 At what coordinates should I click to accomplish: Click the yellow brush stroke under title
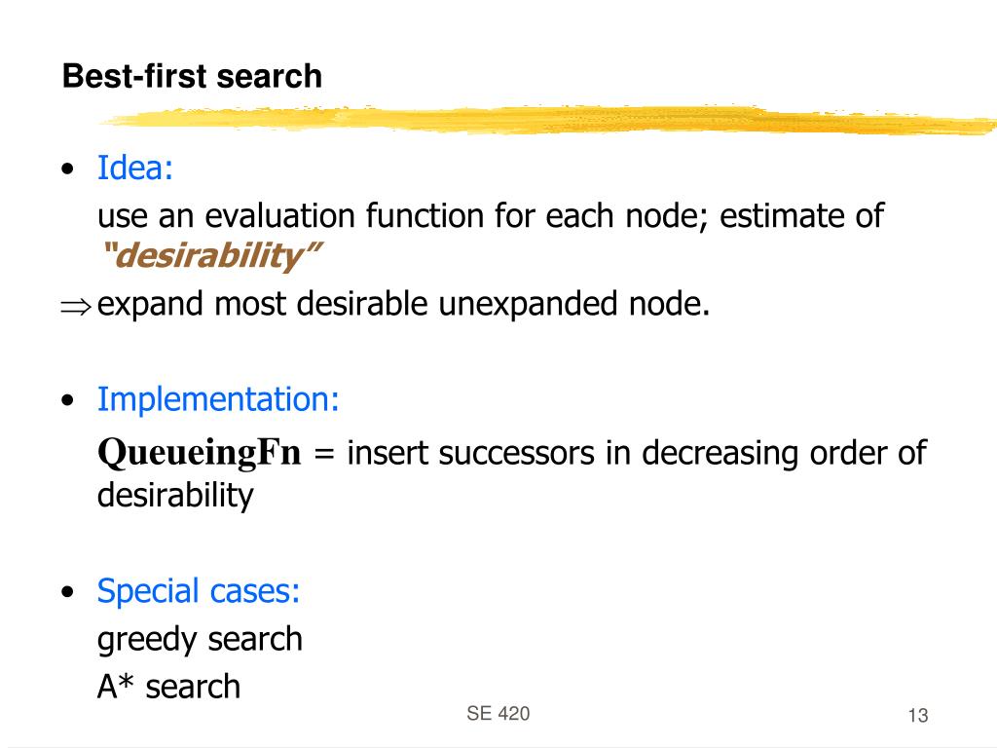coord(547,120)
